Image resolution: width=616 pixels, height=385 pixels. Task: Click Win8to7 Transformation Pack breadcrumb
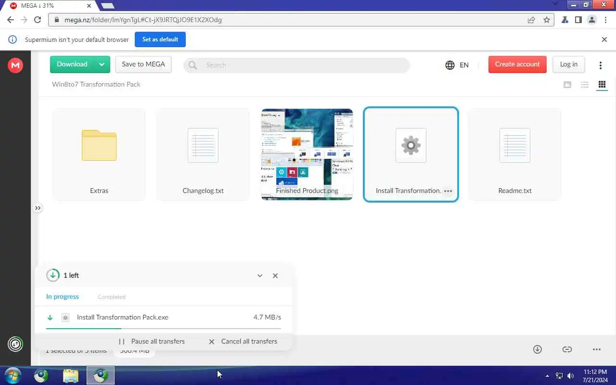(96, 84)
